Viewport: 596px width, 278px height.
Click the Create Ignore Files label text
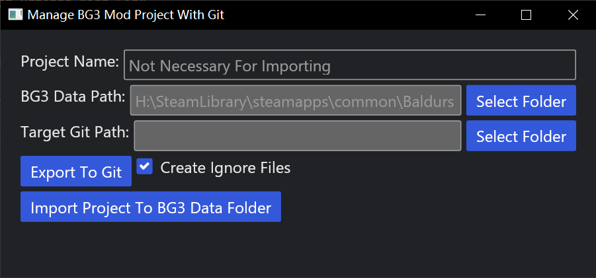pyautogui.click(x=225, y=168)
